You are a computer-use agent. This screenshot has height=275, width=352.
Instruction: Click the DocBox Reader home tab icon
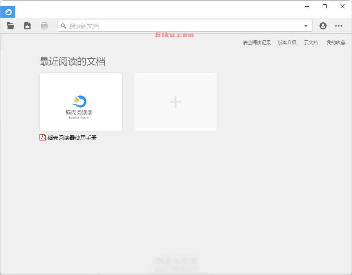(x=8, y=12)
